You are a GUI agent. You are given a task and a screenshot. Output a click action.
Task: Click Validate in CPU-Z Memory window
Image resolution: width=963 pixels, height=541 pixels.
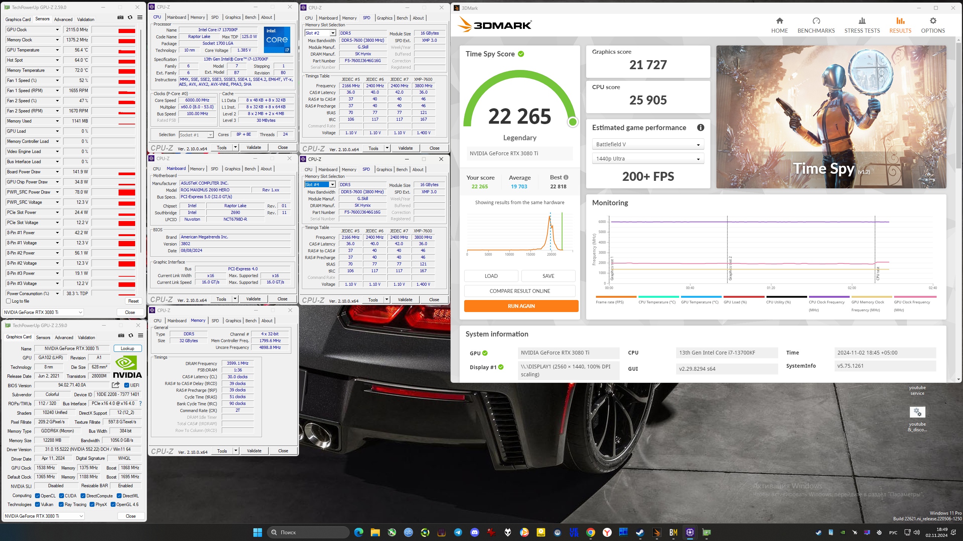coord(254,451)
